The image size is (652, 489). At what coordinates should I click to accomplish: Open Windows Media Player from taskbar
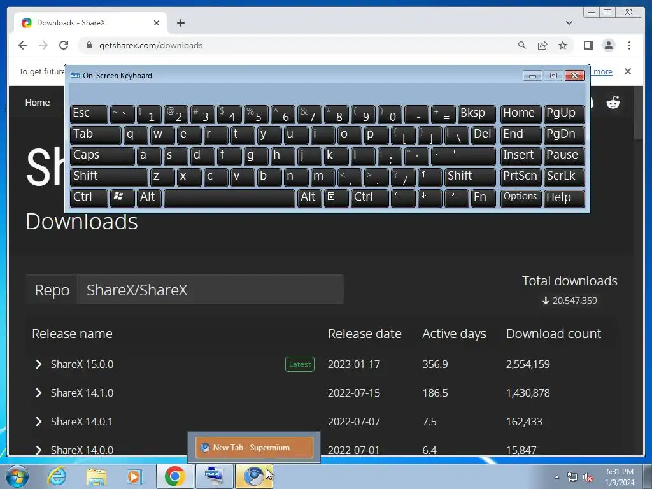pyautogui.click(x=135, y=476)
